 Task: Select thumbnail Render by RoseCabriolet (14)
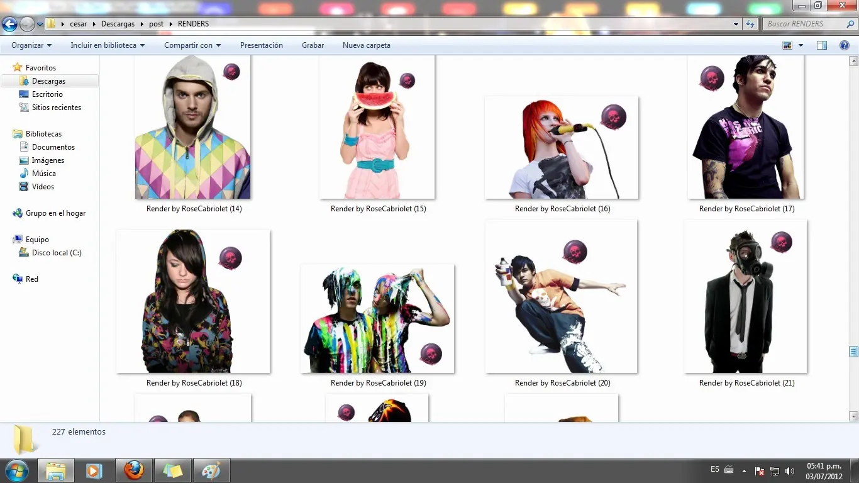click(x=193, y=127)
